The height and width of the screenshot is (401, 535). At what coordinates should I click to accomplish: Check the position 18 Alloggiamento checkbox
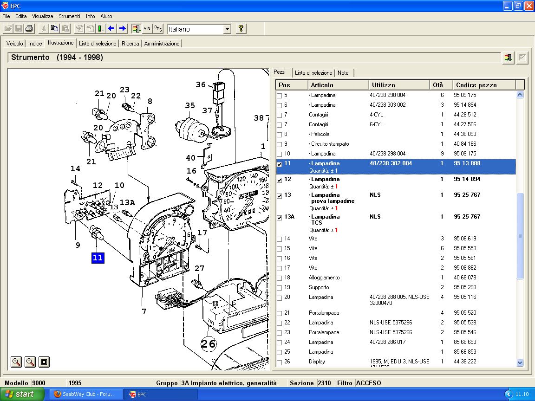[280, 278]
